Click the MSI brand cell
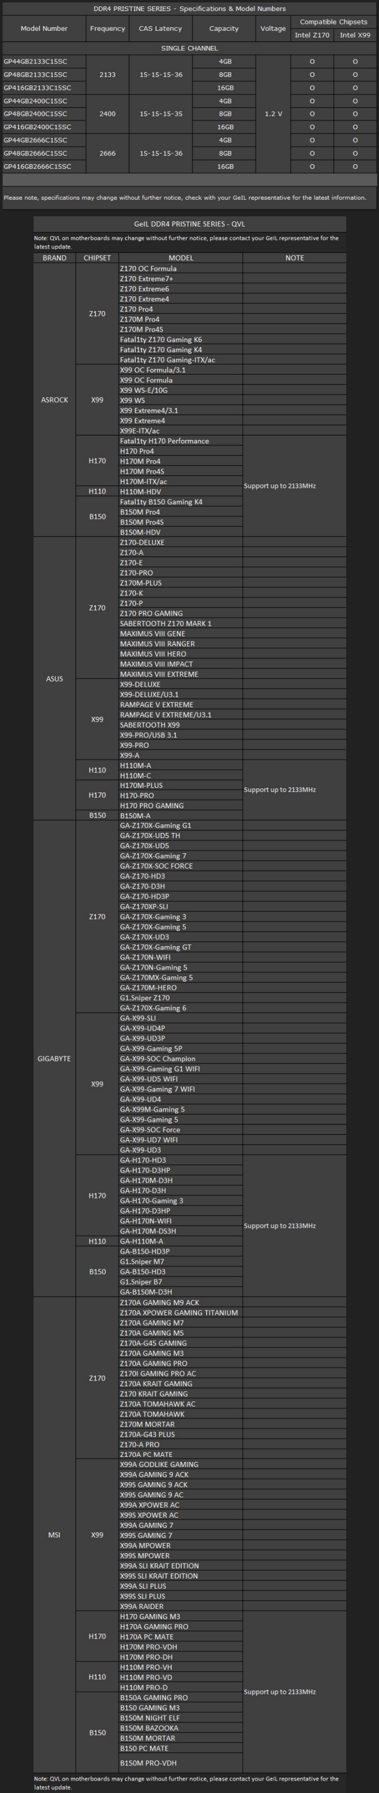The height and width of the screenshot is (1793, 379). [54, 1535]
